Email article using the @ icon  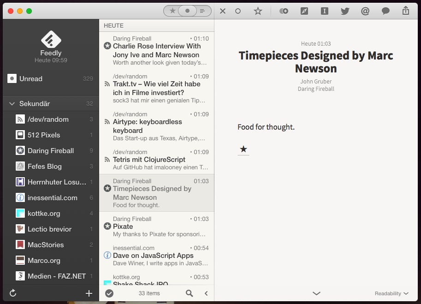(x=365, y=11)
